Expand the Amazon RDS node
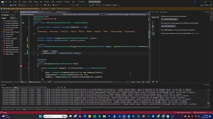This screenshot has width=213, height=119. [2, 34]
